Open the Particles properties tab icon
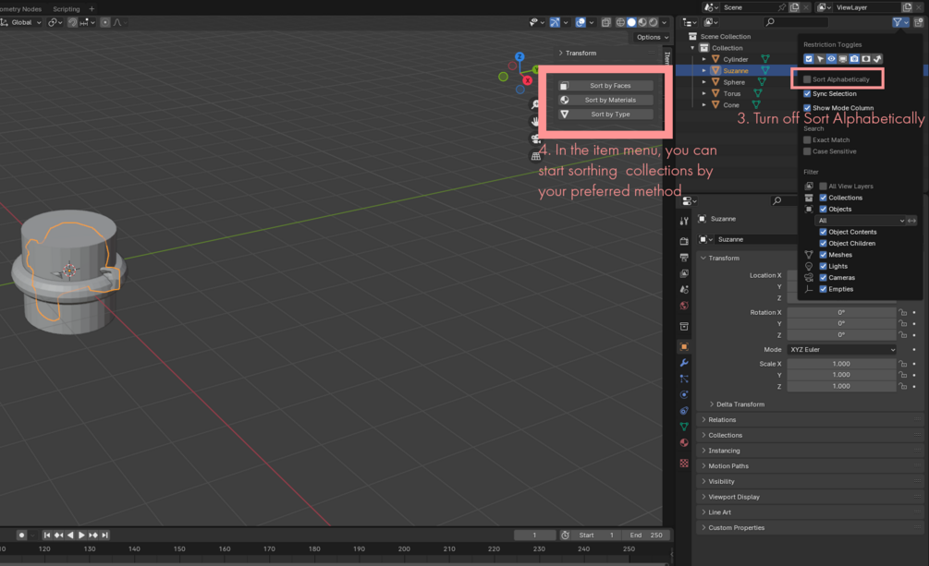The image size is (929, 566). (684, 379)
